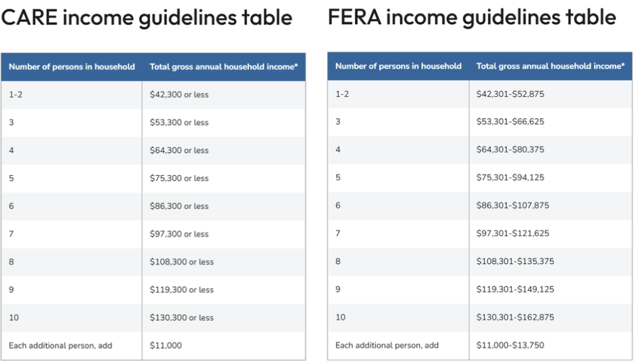Select the "$108,301-$135,375" income range cell

pos(515,261)
